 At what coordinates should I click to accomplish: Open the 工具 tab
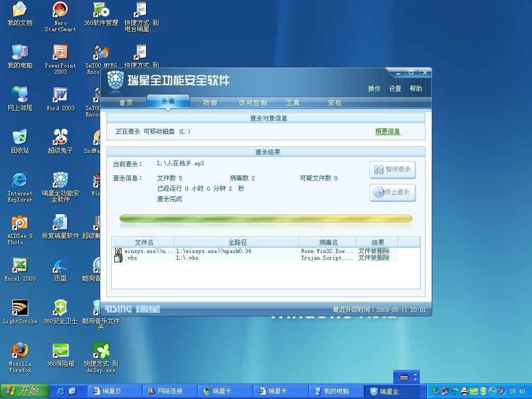pyautogui.click(x=292, y=102)
